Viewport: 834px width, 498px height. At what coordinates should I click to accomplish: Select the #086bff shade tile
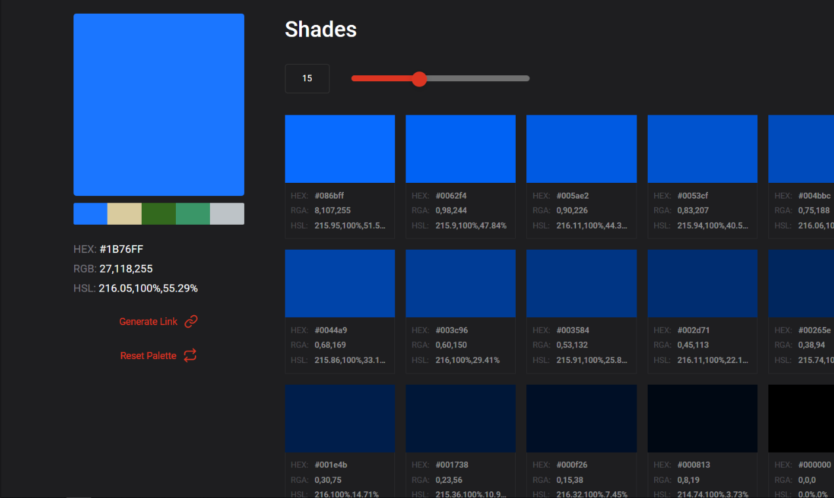click(x=339, y=149)
